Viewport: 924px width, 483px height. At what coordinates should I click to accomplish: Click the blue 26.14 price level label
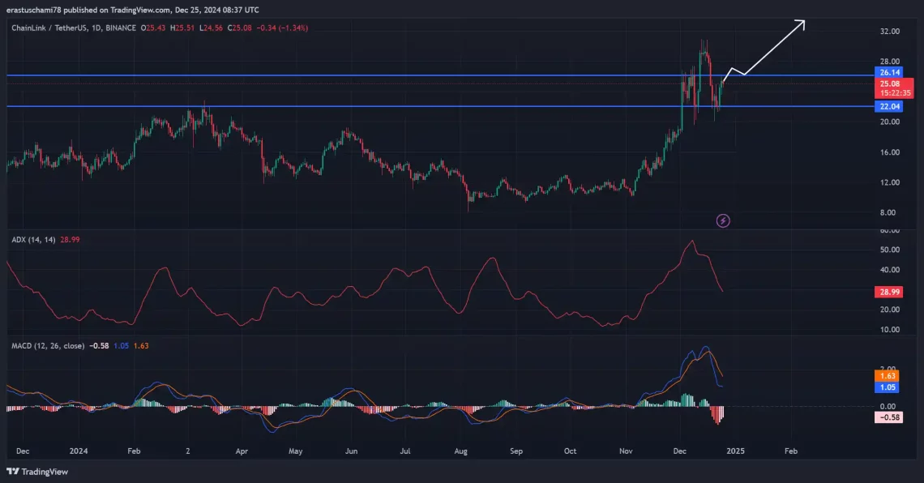tap(888, 72)
